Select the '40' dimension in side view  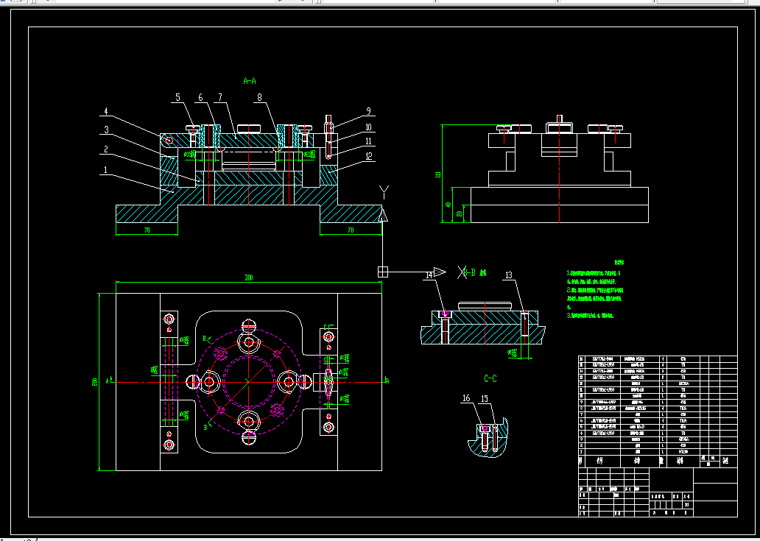[x=448, y=205]
